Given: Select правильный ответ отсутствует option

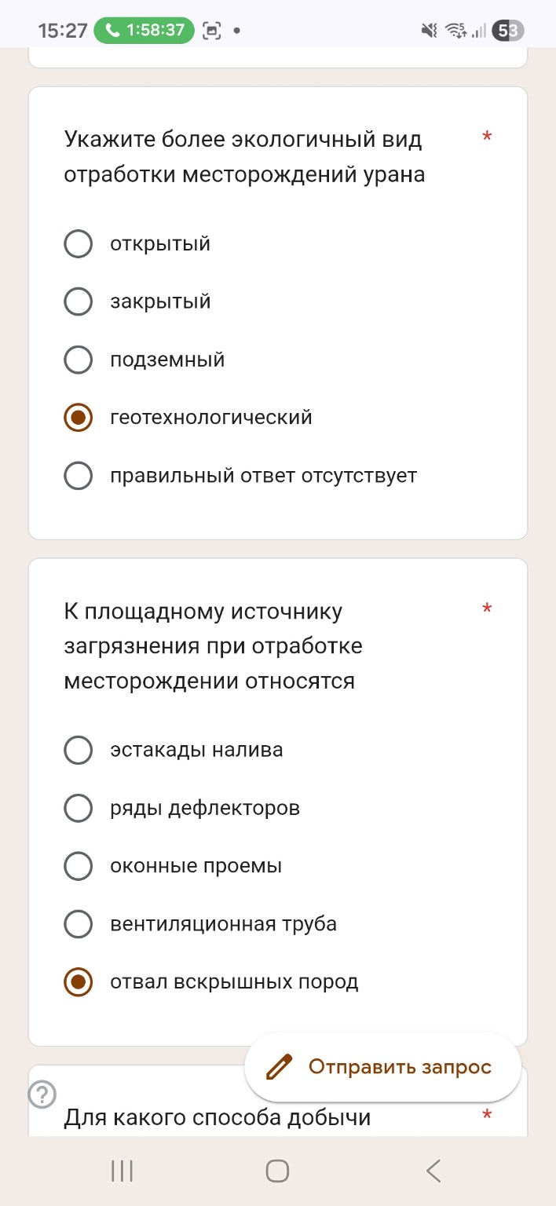Looking at the screenshot, I should [x=78, y=475].
